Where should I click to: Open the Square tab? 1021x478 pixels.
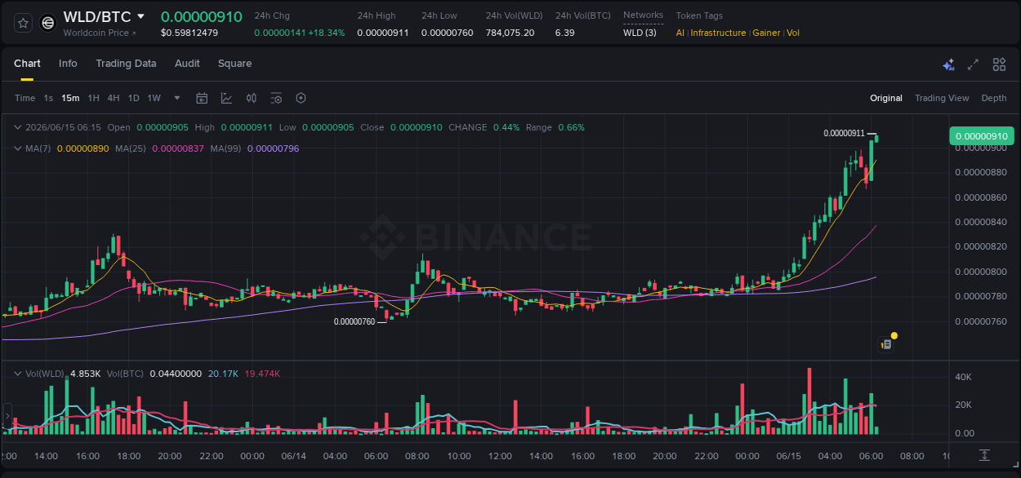(x=234, y=64)
